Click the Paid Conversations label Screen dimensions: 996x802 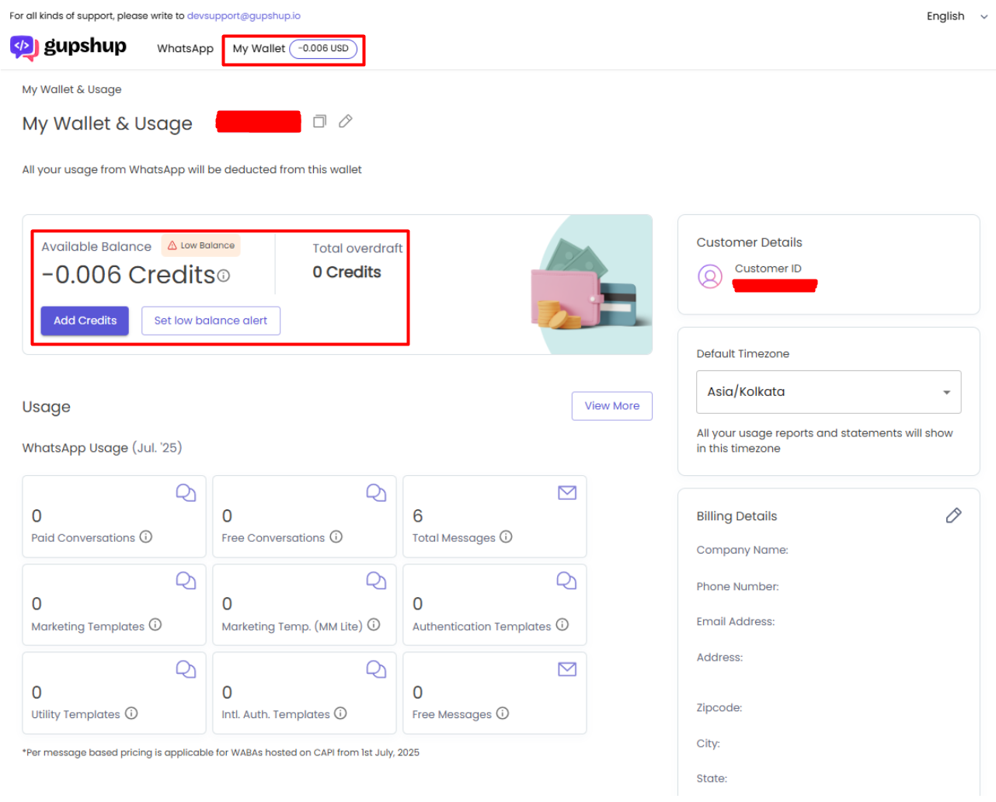(83, 538)
